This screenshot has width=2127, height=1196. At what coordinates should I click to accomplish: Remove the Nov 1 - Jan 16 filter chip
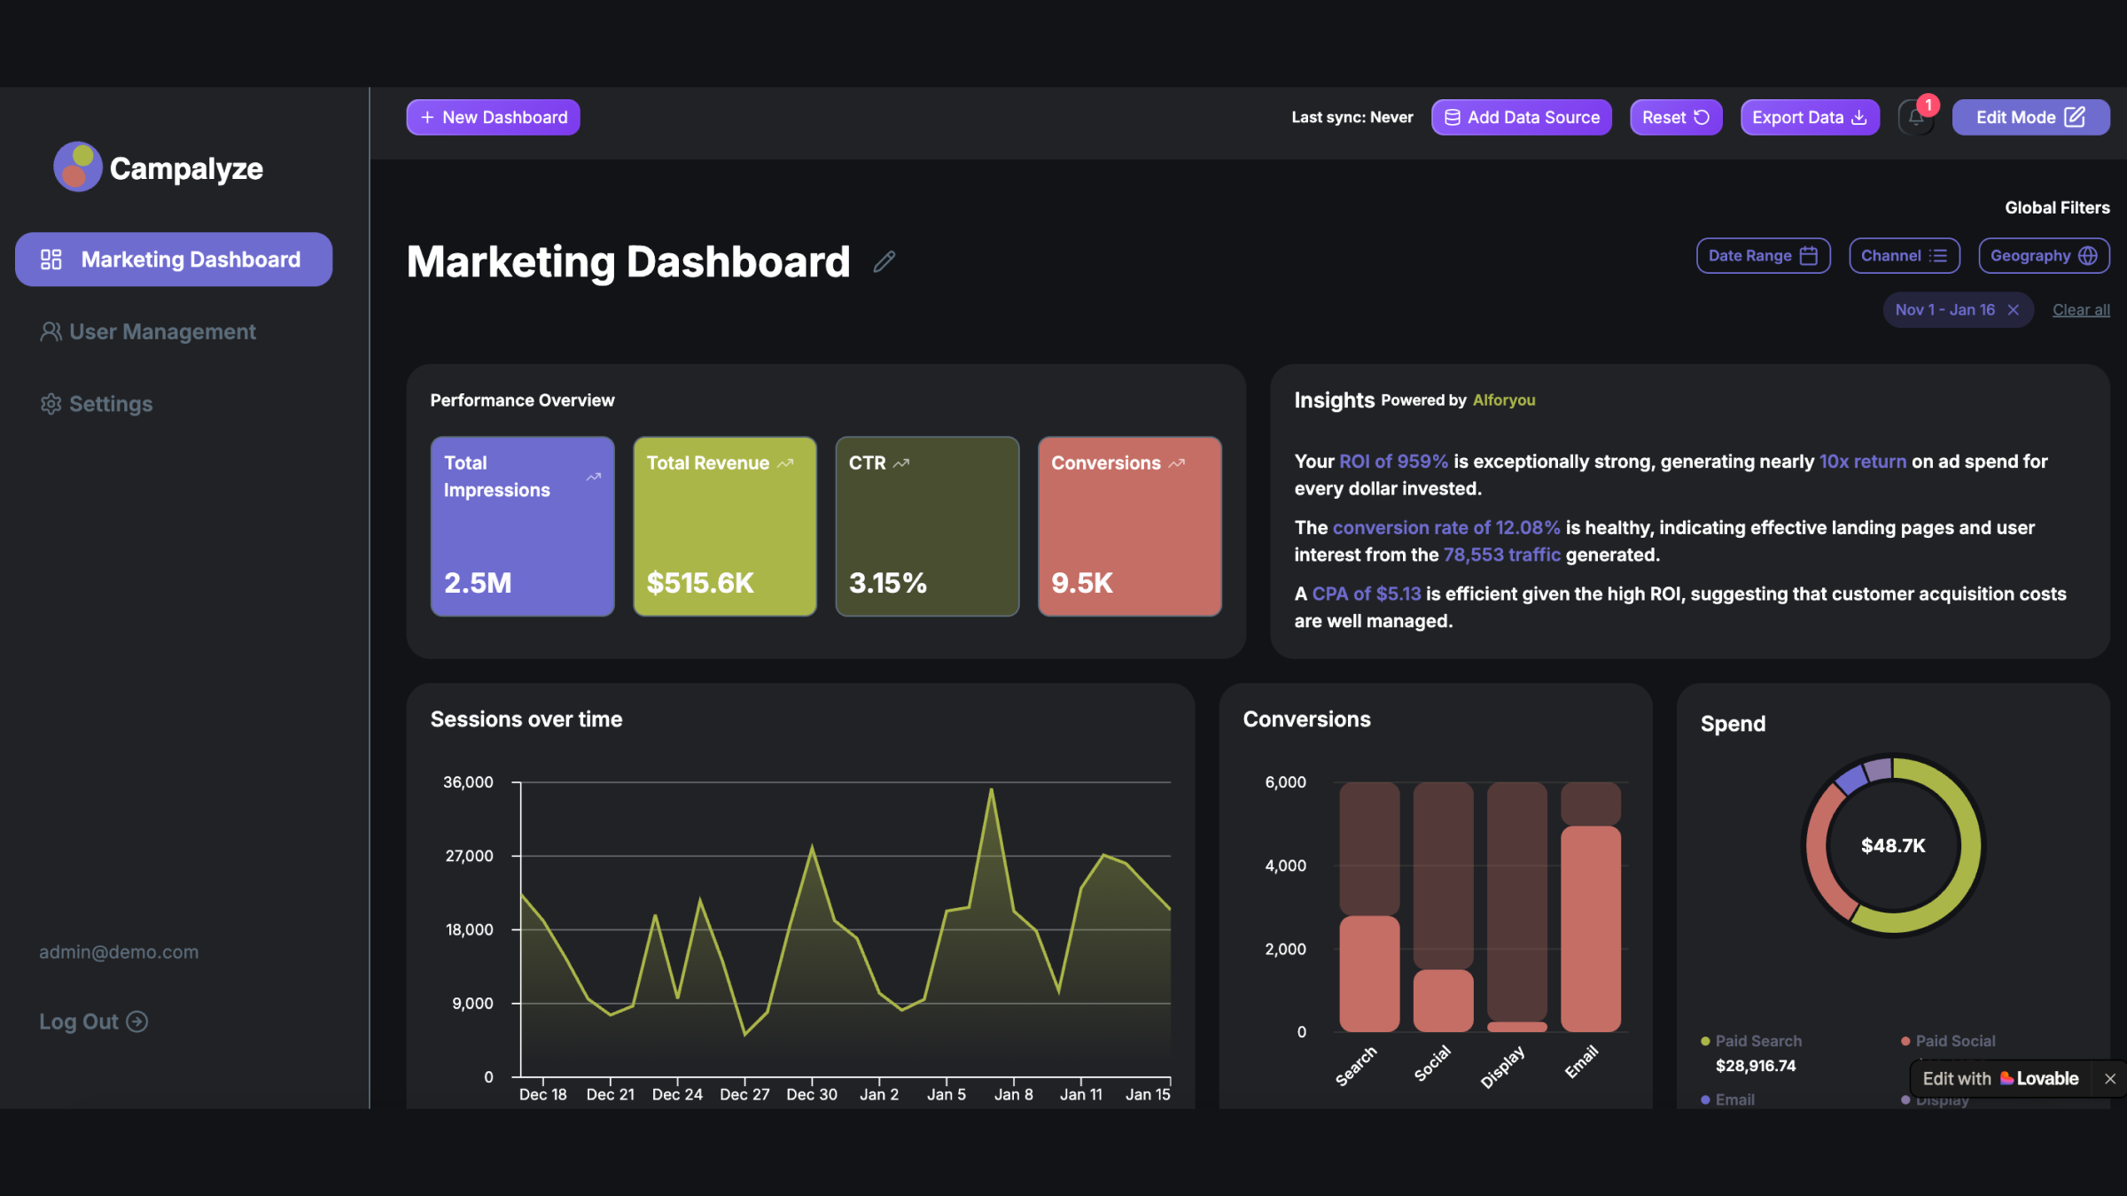point(2014,310)
